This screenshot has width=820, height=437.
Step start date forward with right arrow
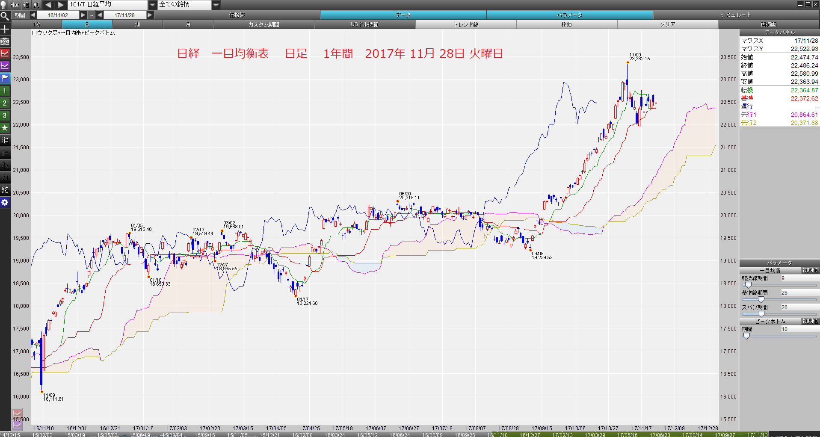pos(83,15)
